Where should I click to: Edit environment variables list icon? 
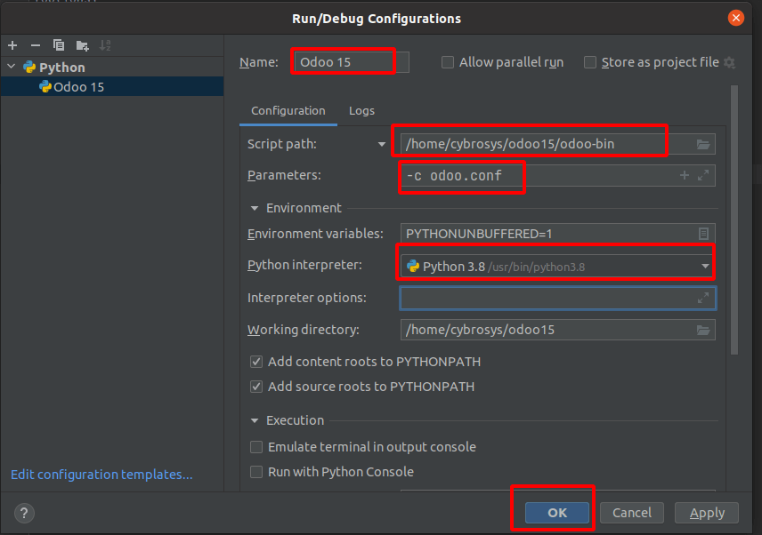point(703,234)
